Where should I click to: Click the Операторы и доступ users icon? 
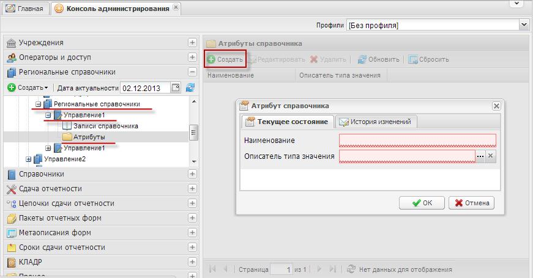tap(11, 57)
